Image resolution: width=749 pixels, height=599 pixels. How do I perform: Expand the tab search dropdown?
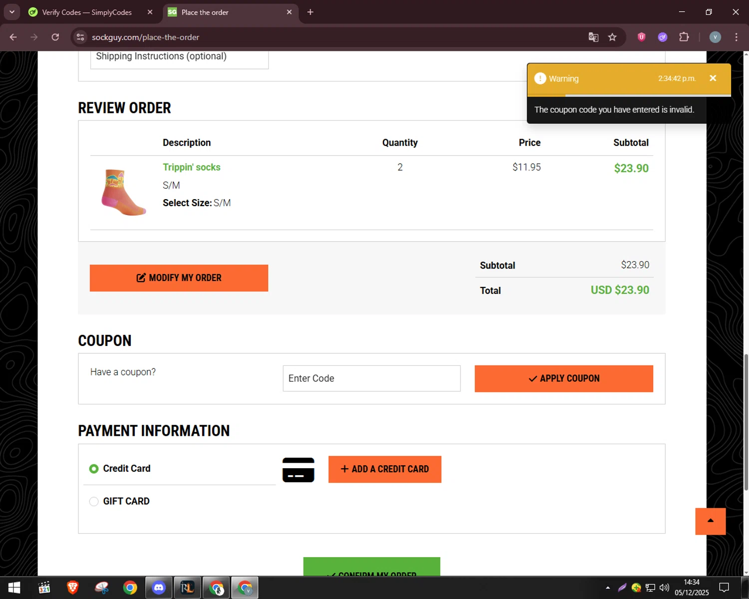coord(11,12)
